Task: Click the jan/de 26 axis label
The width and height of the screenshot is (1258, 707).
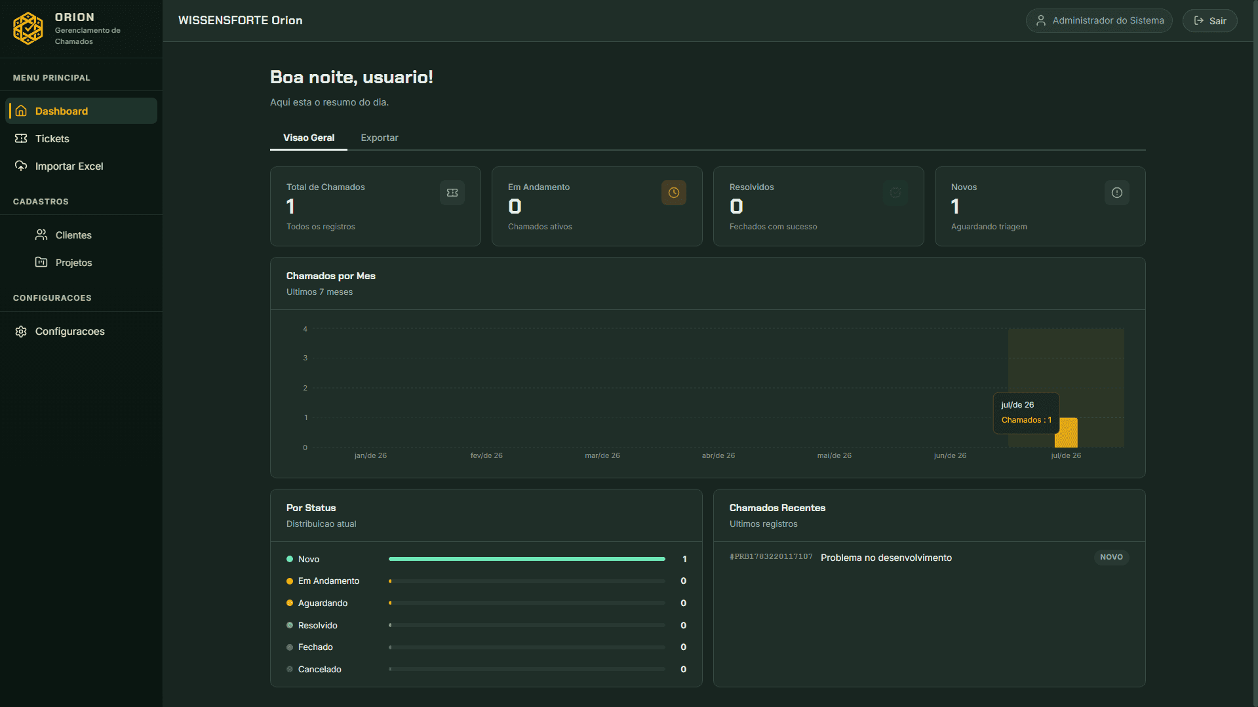Action: pos(370,455)
